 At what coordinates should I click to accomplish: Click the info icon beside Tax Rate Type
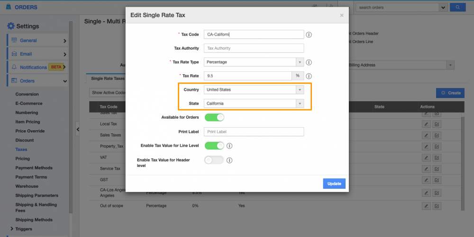tap(309, 62)
